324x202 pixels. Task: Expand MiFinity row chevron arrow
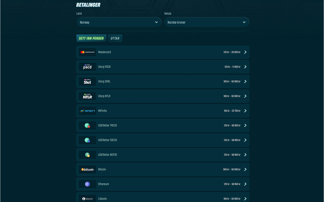pyautogui.click(x=245, y=111)
